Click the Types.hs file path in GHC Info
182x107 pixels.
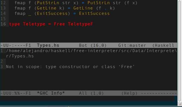(x=92, y=53)
